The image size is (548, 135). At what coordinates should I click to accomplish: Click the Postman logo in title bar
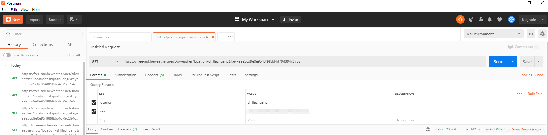(x=3, y=3)
